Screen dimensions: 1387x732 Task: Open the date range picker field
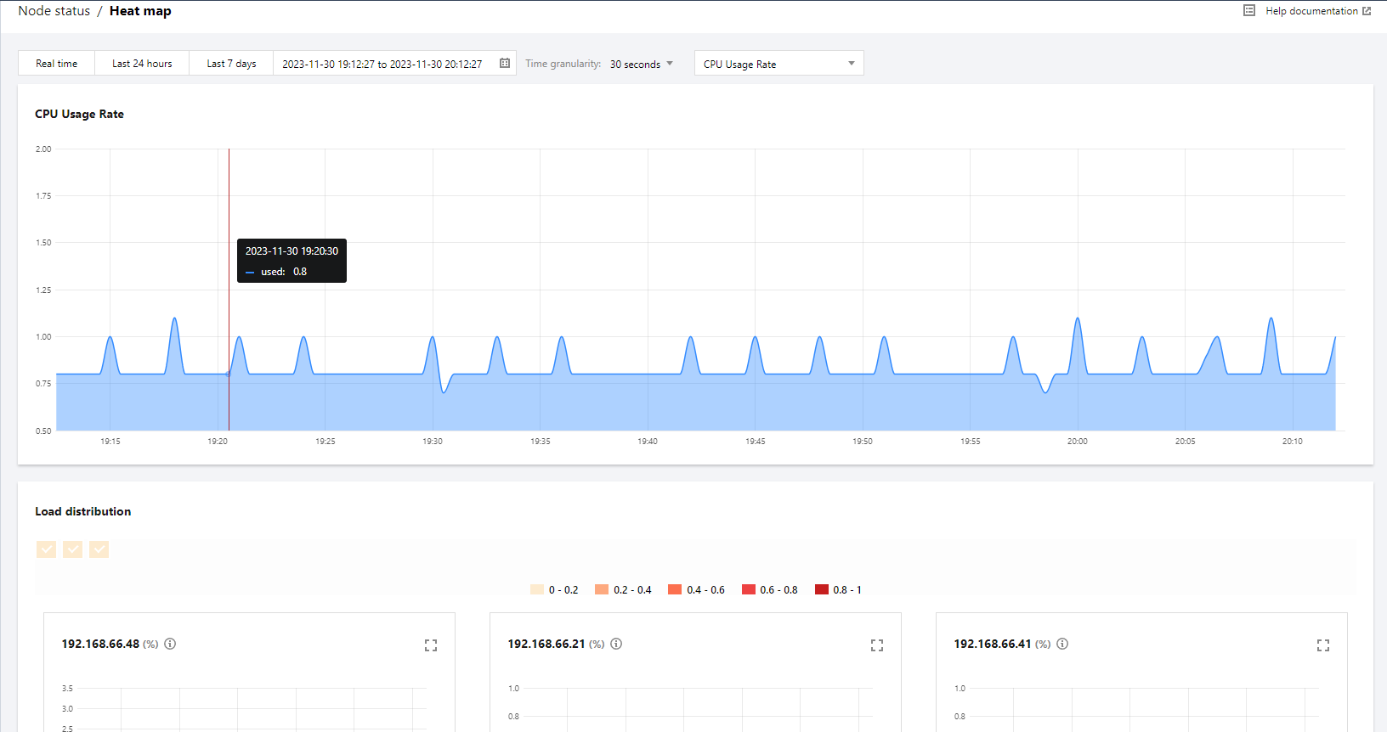[382, 64]
